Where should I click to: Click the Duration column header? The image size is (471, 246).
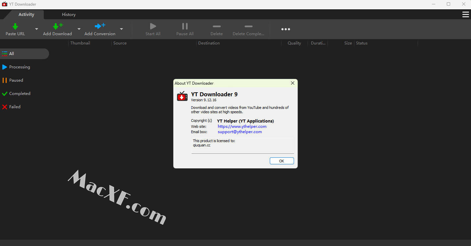(318, 43)
